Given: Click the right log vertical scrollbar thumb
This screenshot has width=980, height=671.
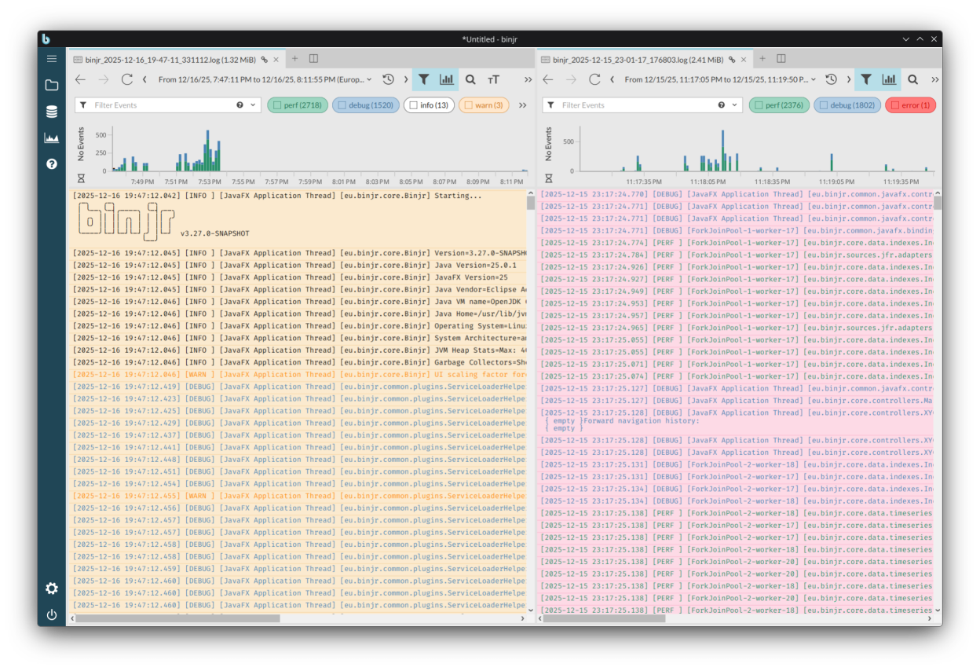Looking at the screenshot, I should pyautogui.click(x=938, y=203).
